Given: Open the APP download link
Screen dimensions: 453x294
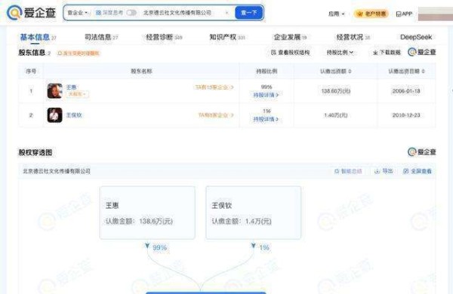Looking at the screenshot, I should pos(404,14).
